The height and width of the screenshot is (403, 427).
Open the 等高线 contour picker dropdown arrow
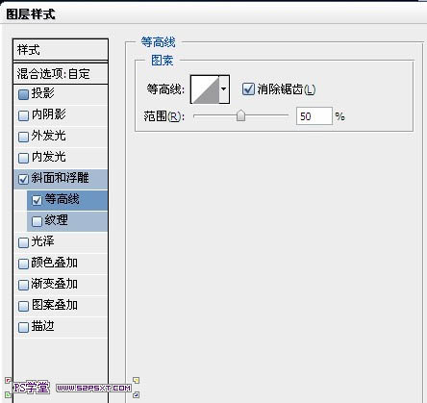(x=224, y=89)
